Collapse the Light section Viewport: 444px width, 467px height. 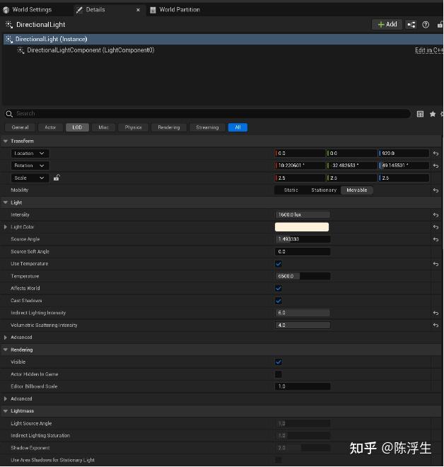pyautogui.click(x=6, y=202)
